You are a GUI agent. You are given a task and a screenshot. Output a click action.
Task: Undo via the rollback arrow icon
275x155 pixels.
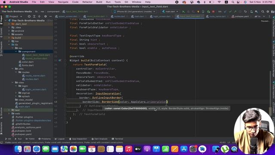[x=245, y=12]
